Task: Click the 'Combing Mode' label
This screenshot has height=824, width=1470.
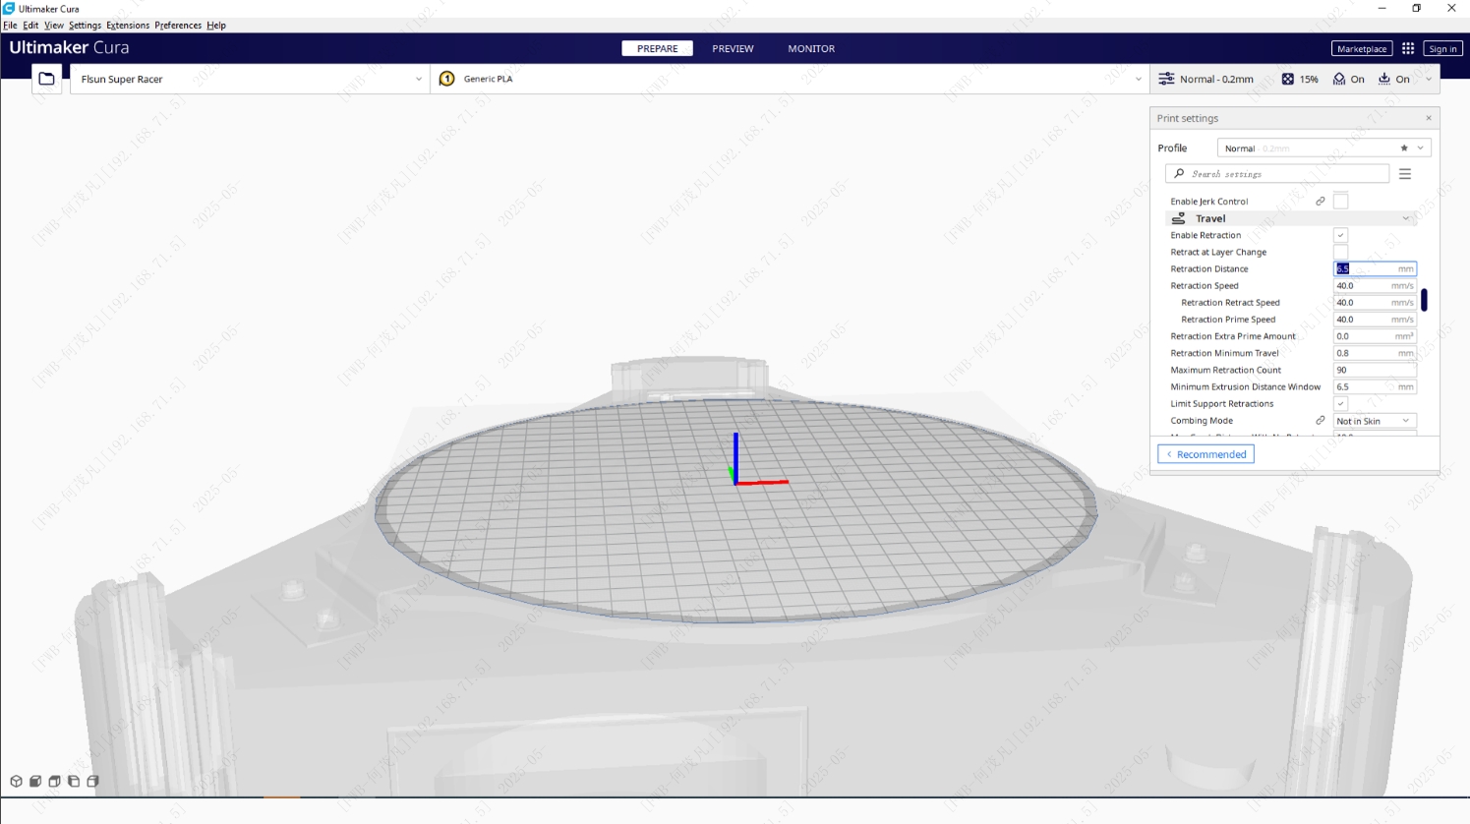Action: pyautogui.click(x=1202, y=421)
